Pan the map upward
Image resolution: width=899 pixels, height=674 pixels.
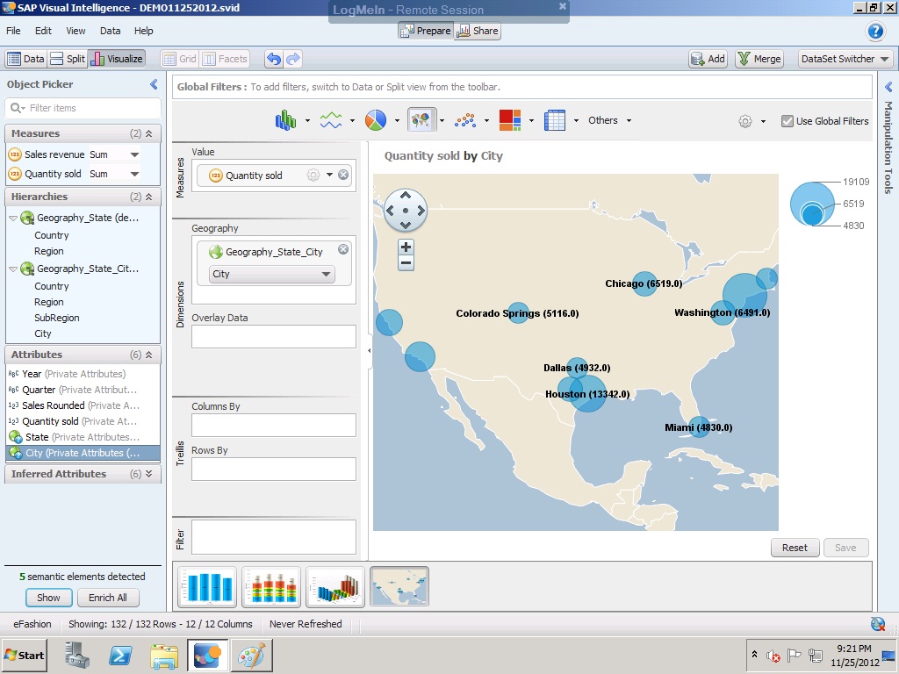[406, 196]
